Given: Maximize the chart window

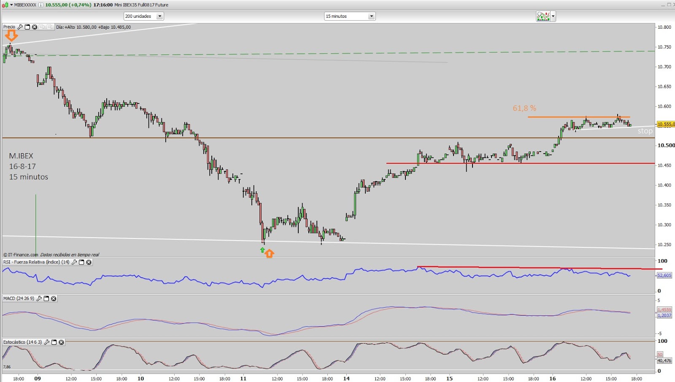Looking at the screenshot, I should pos(669,5).
